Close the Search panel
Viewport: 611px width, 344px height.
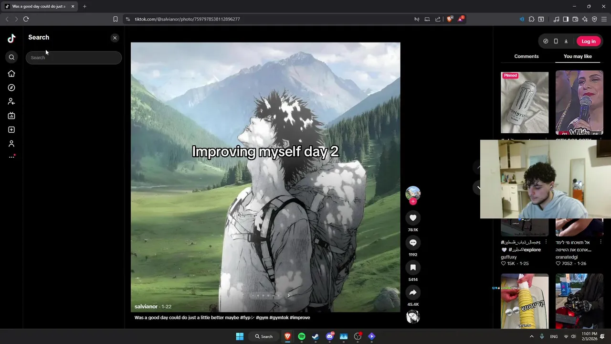tap(115, 38)
